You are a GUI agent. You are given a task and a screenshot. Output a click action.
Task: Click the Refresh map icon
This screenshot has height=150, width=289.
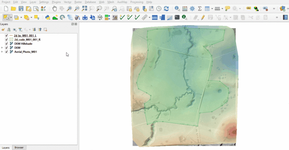pos(166,8)
